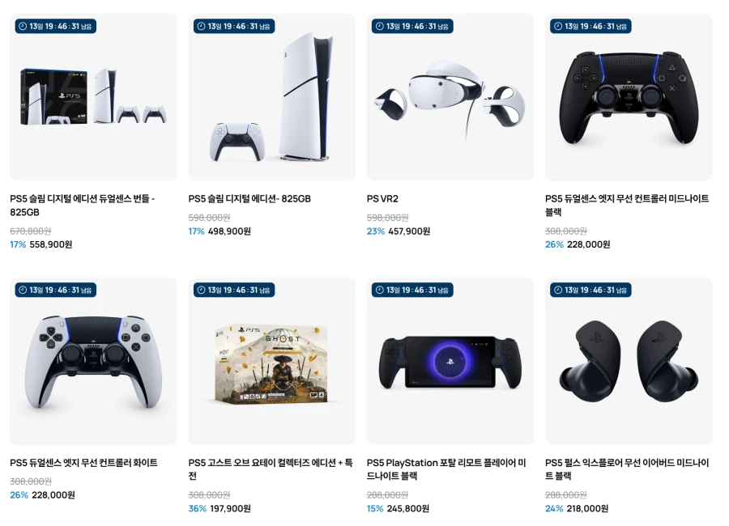729x526 pixels.
Task: Open PS5 펄스 익스플로어 무선 이어버드 title
Action: click(627, 469)
